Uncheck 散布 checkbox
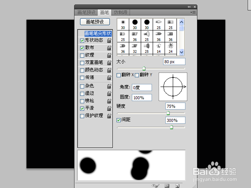 point(82,48)
